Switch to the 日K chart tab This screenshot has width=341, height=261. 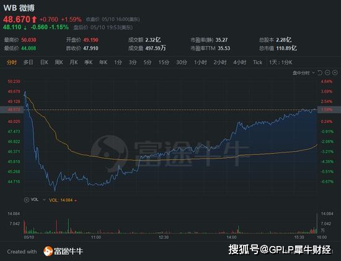pyautogui.click(x=44, y=62)
